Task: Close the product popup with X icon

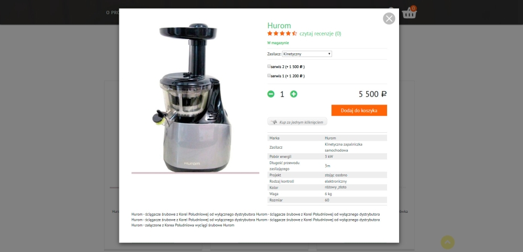Action: [x=389, y=19]
